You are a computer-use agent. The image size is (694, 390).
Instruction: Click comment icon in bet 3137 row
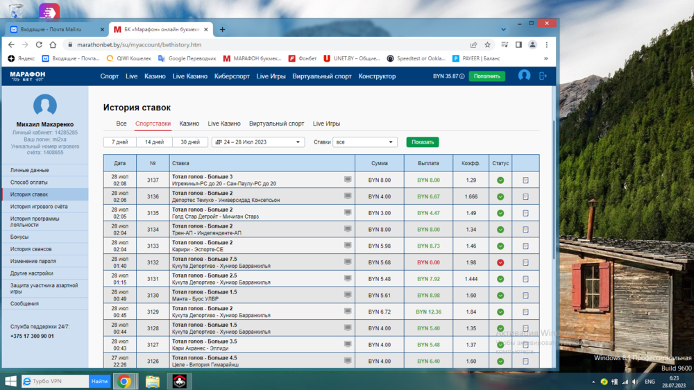pyautogui.click(x=348, y=179)
